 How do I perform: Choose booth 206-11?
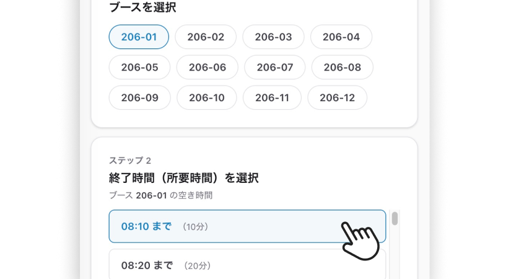272,97
